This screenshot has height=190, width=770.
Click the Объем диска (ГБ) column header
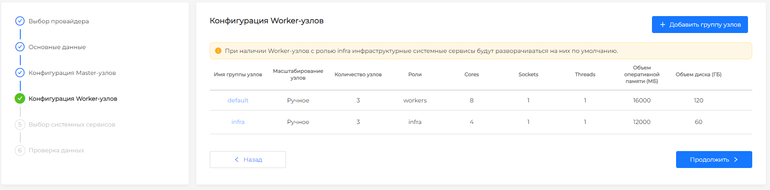[698, 74]
